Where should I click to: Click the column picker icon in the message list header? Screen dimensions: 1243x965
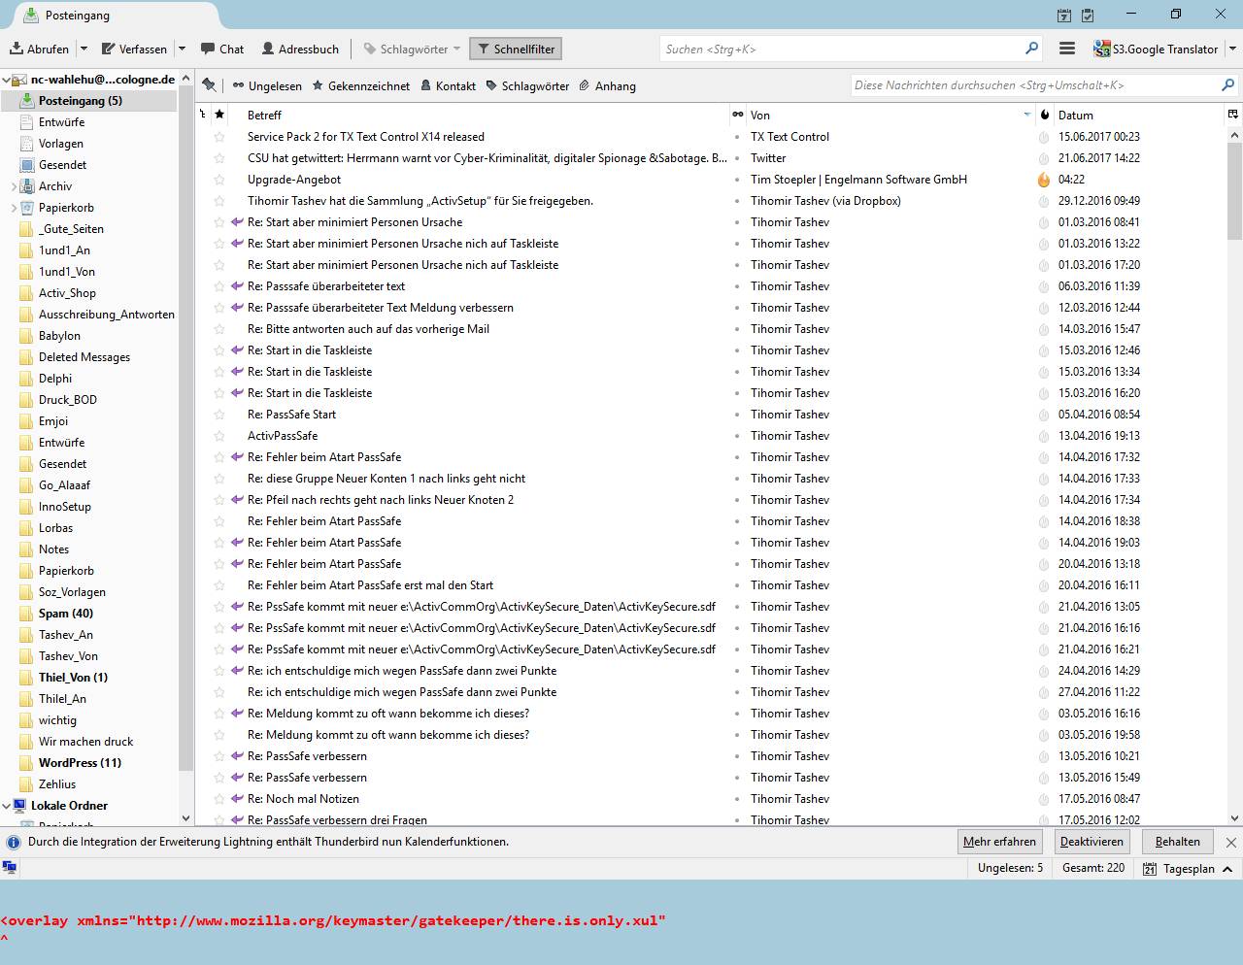point(1232,115)
